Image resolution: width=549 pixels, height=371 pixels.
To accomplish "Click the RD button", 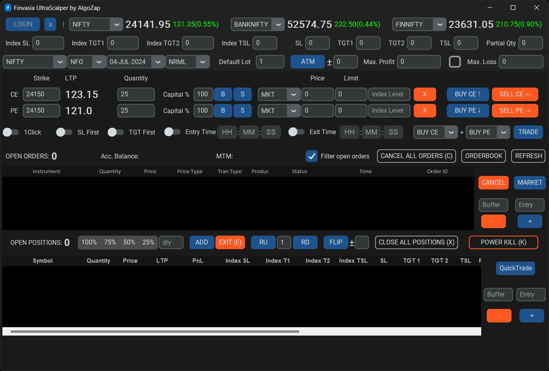I will pyautogui.click(x=305, y=242).
